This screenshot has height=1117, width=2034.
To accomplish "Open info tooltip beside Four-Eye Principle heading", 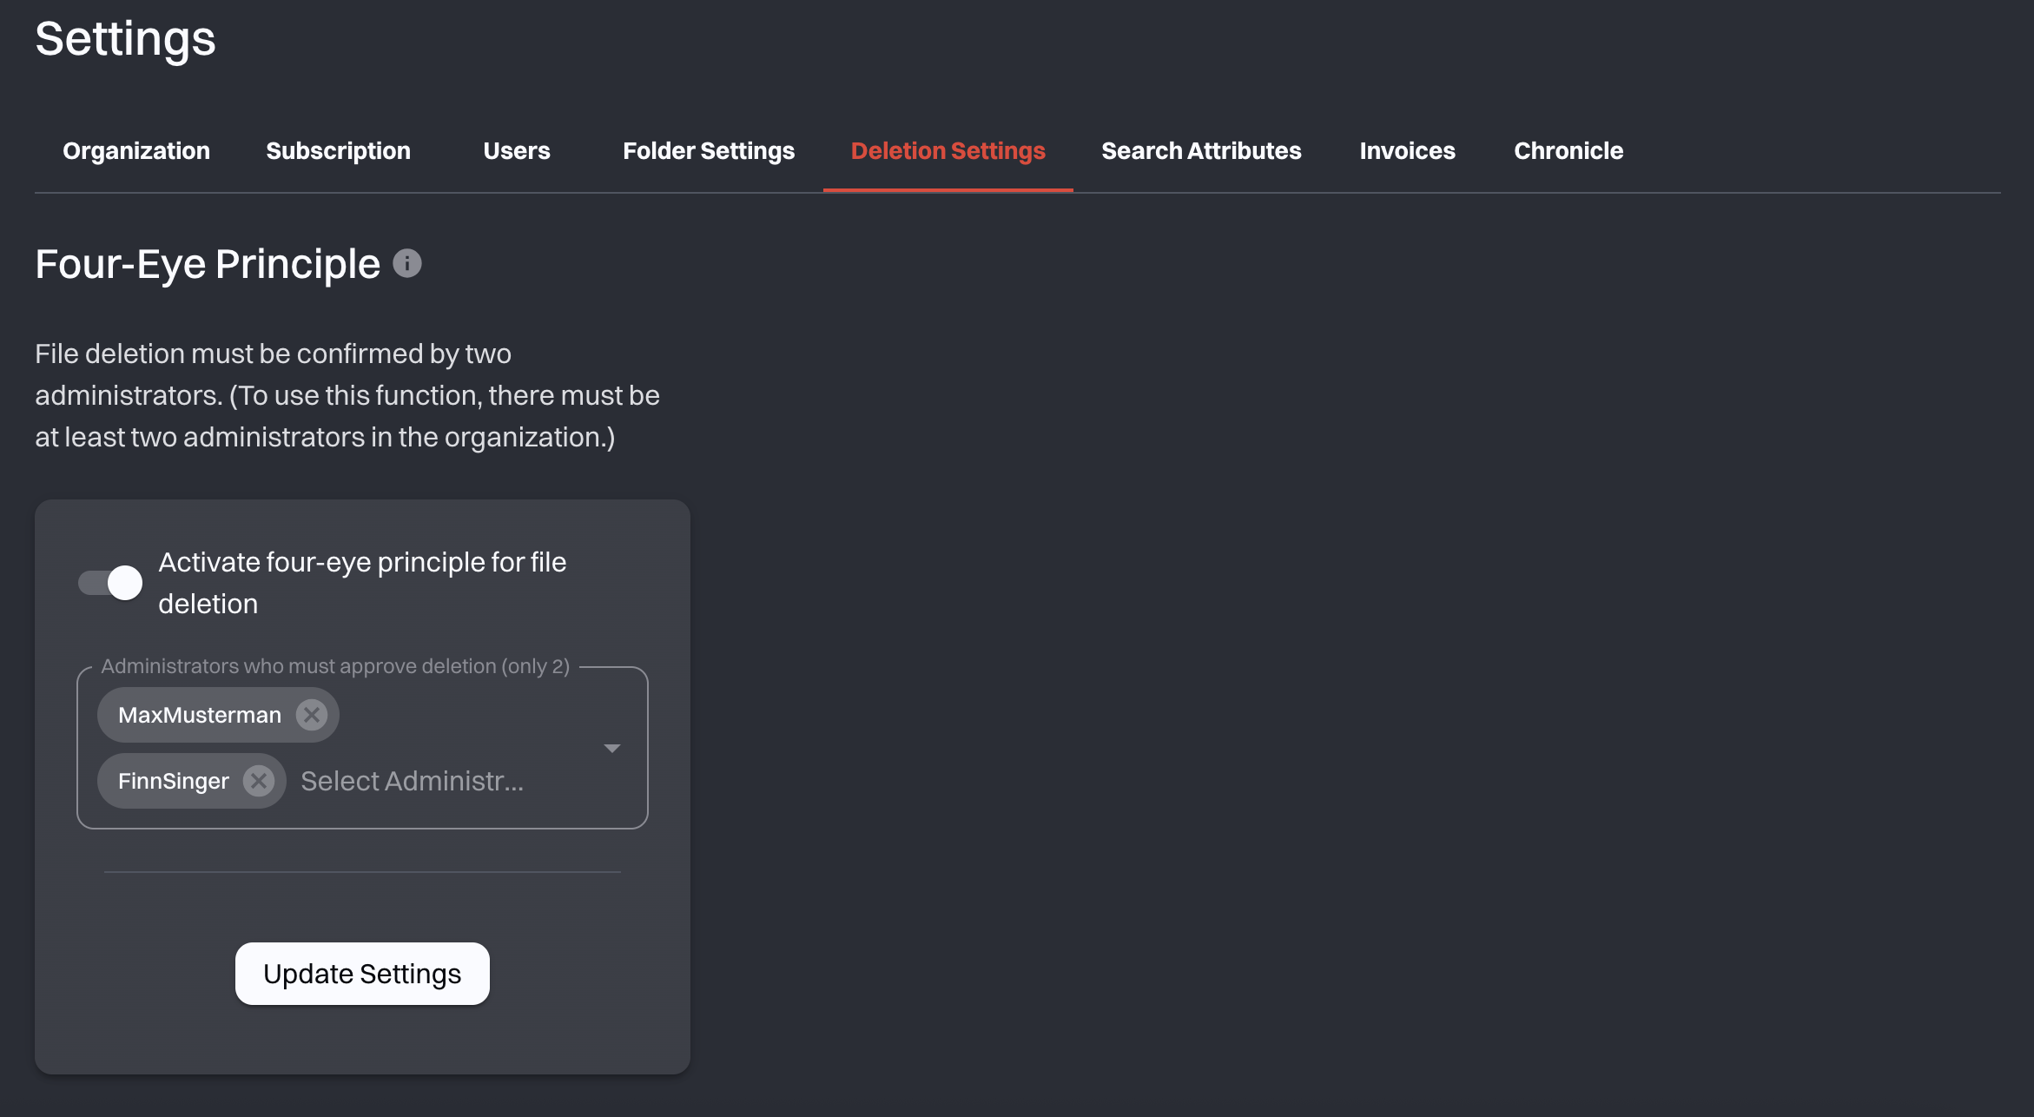I will click(407, 263).
